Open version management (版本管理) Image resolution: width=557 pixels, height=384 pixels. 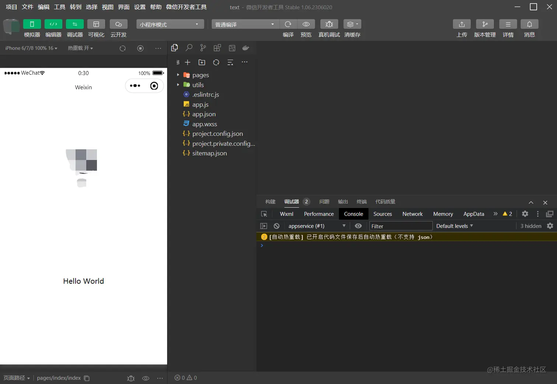(485, 24)
